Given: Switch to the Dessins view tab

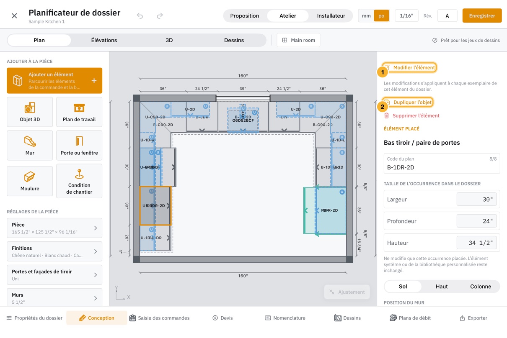Looking at the screenshot, I should coord(234,40).
